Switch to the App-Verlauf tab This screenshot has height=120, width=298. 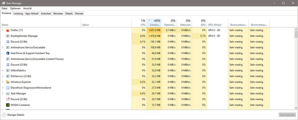click(x=32, y=14)
